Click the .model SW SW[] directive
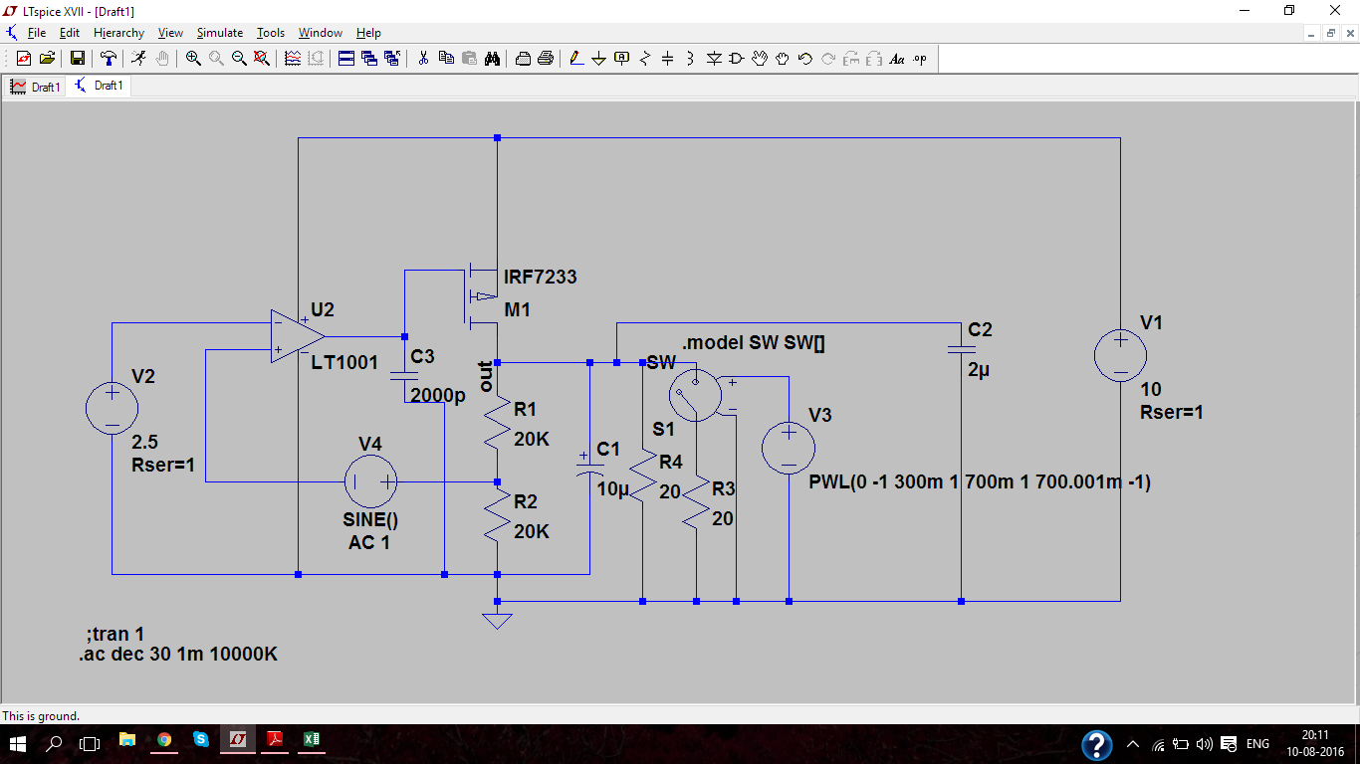 point(754,343)
